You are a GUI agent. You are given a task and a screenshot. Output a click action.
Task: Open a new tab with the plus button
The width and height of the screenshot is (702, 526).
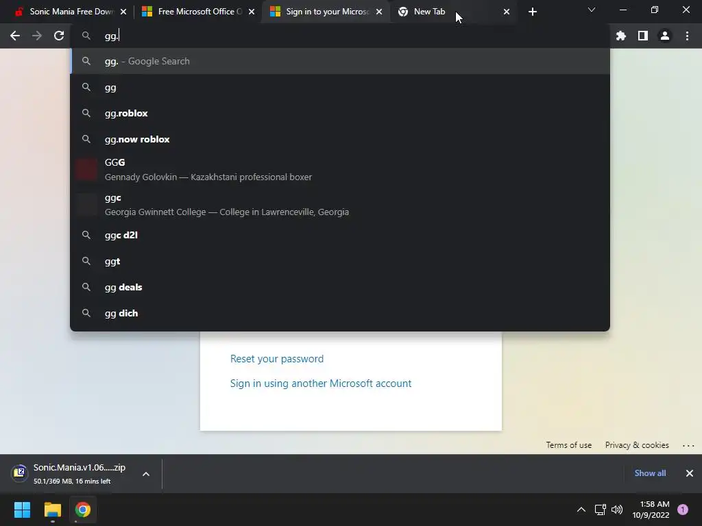pyautogui.click(x=532, y=12)
